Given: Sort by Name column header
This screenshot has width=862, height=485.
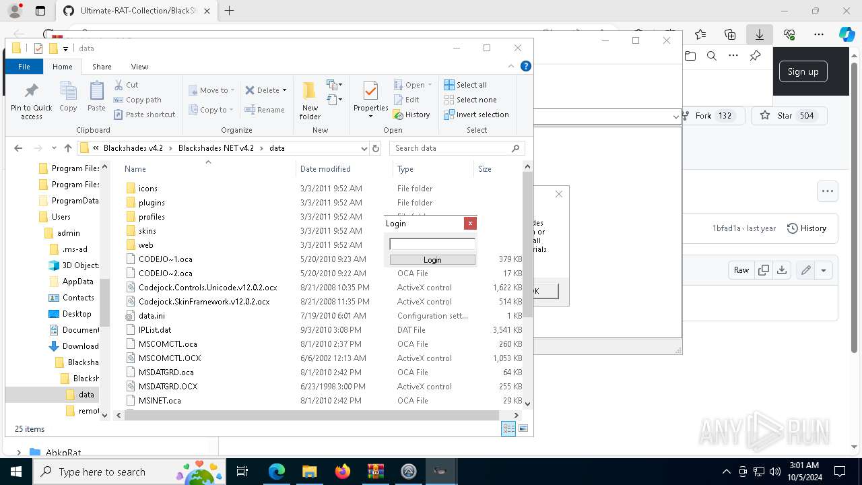Looking at the screenshot, I should click(x=135, y=169).
